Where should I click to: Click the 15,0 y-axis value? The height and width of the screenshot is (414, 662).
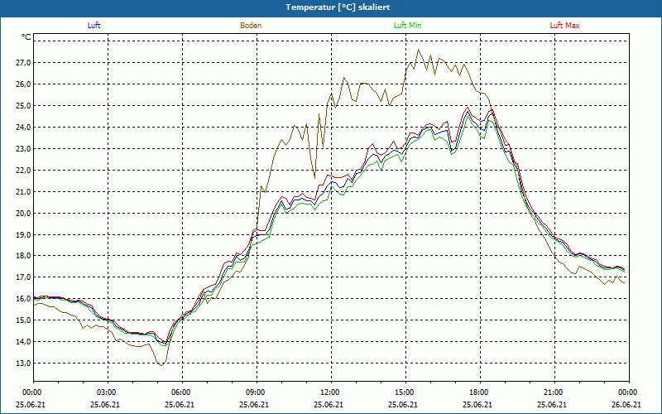coord(23,320)
